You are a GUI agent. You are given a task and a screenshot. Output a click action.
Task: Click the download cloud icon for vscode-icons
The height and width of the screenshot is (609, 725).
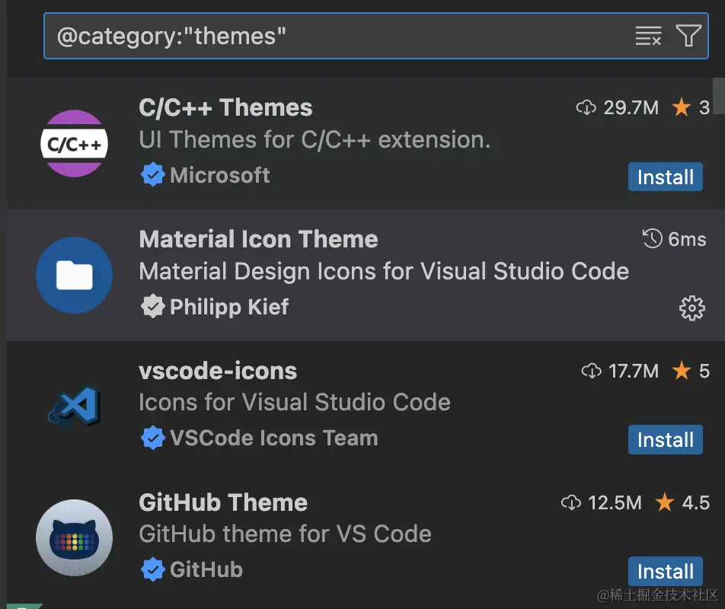592,371
